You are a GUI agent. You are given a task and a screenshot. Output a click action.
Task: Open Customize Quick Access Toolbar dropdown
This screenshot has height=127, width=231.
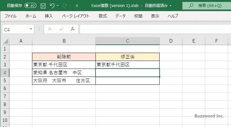tap(77, 6)
